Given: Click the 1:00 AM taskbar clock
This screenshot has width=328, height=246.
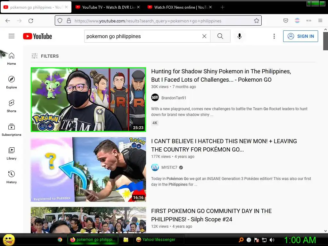Looking at the screenshot, I should [x=300, y=240].
